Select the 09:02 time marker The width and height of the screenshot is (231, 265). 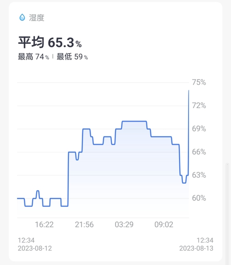point(164,225)
